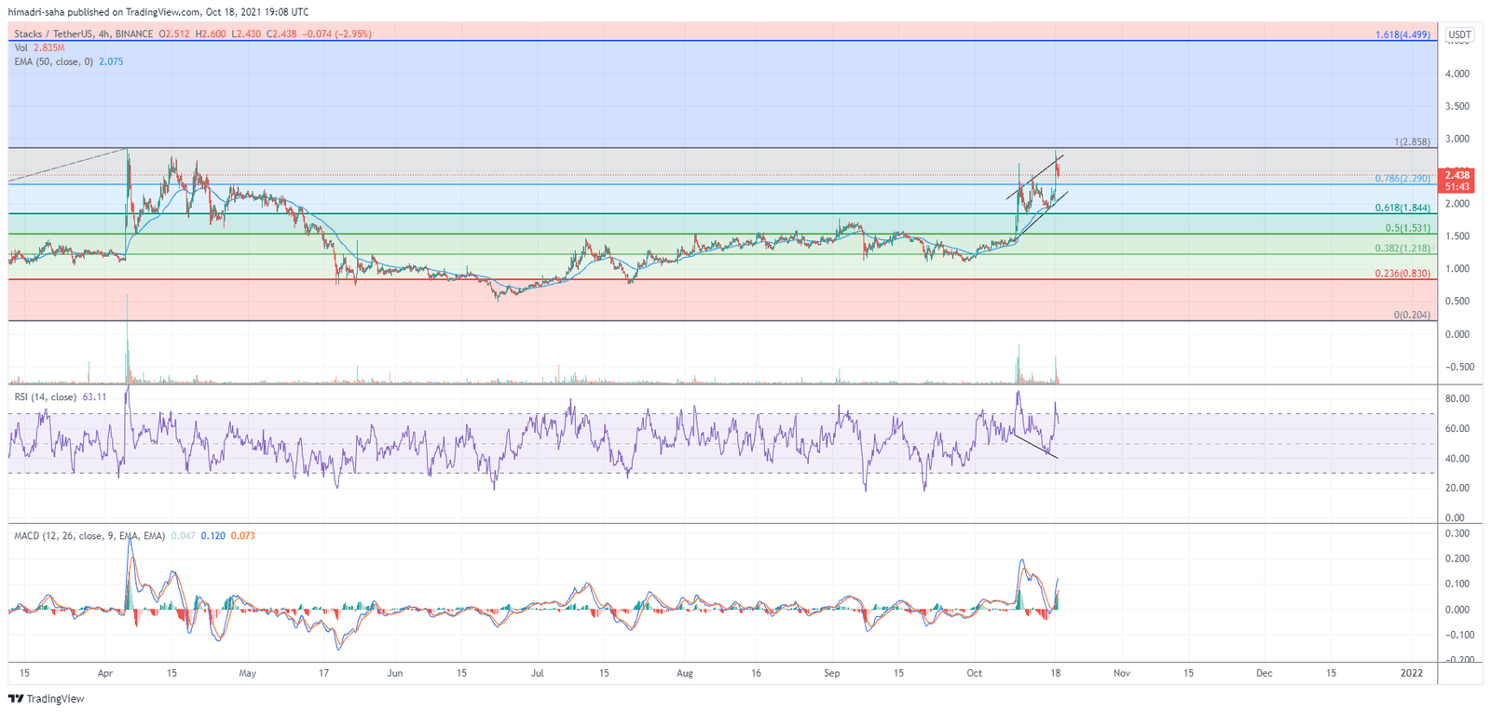Click the Fibonacci label 0.382(1.218)
The width and height of the screenshot is (1491, 713).
click(x=1402, y=249)
